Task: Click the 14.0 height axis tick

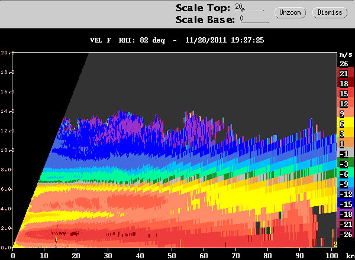Action: (x=8, y=111)
